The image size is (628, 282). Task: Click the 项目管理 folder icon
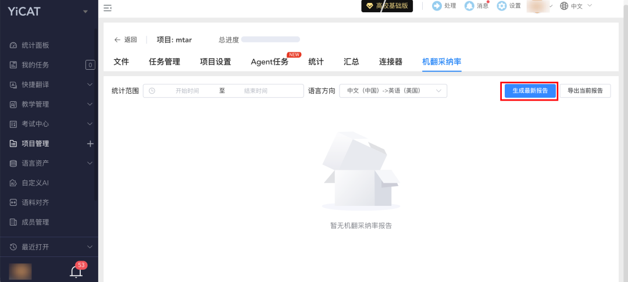pyautogui.click(x=13, y=144)
